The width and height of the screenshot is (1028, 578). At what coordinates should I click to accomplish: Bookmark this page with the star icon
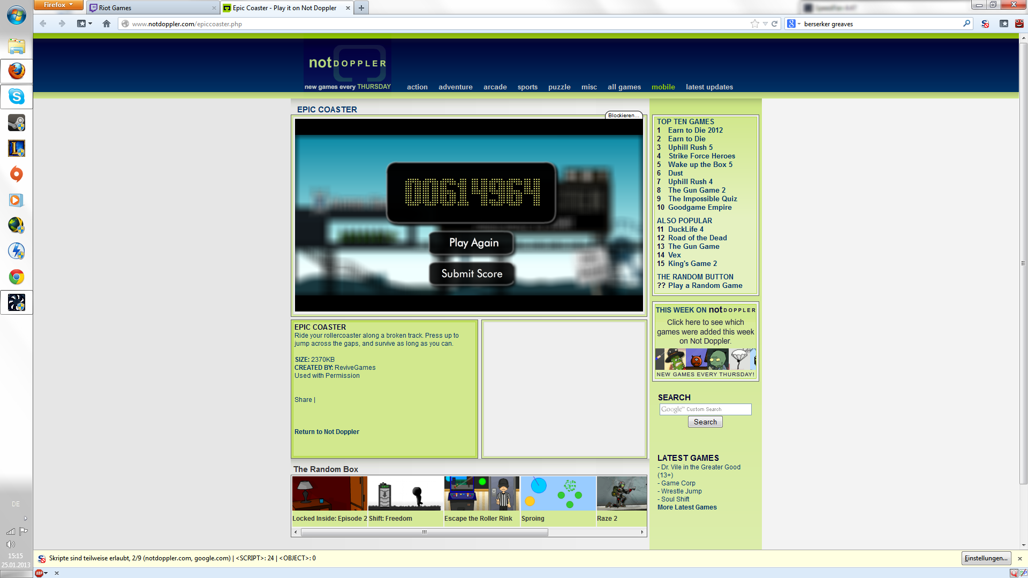coord(755,24)
